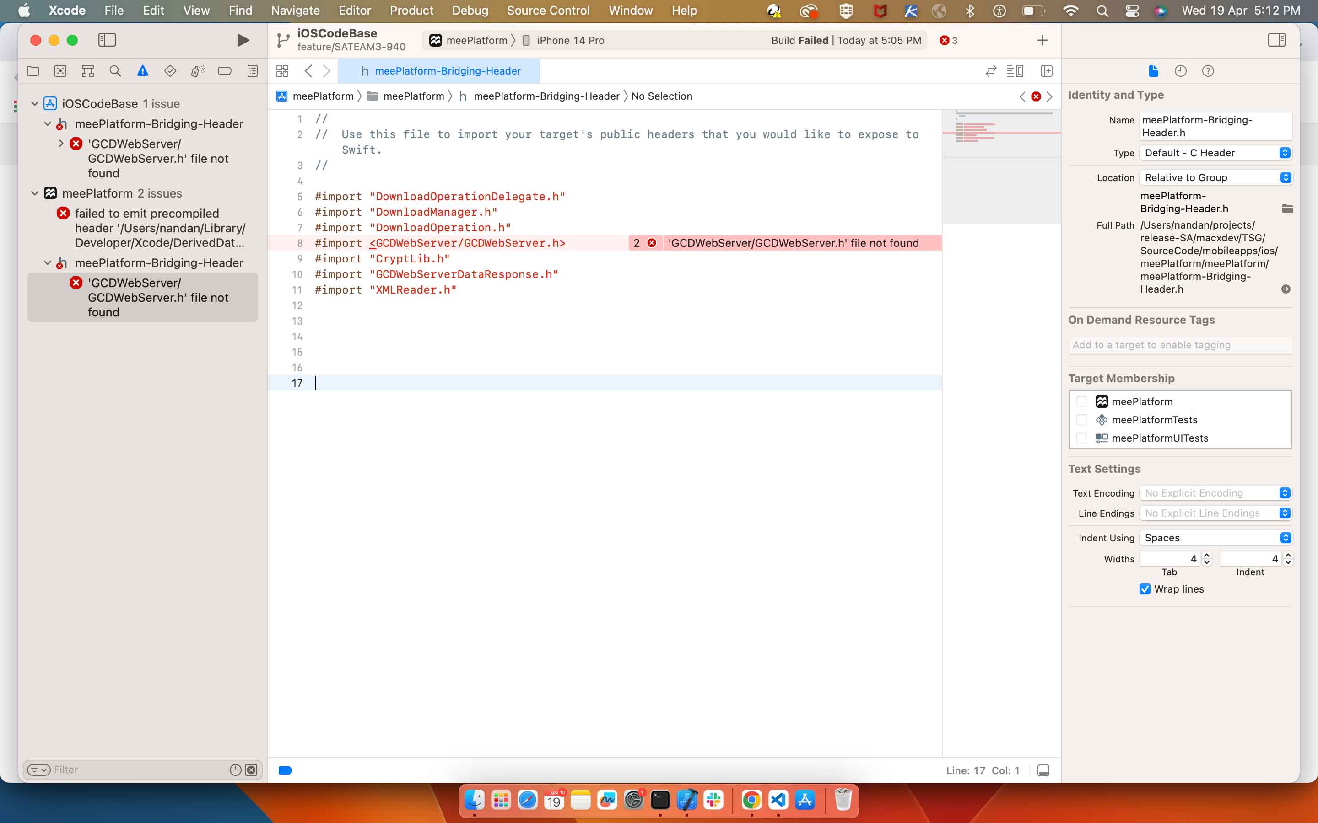Click the Breakpoint navigator icon
The height and width of the screenshot is (823, 1318).
[224, 71]
